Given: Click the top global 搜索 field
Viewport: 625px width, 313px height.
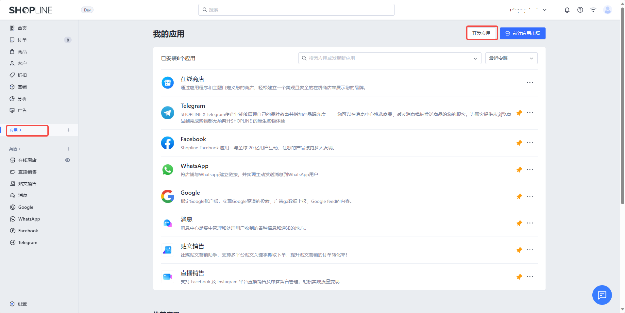Looking at the screenshot, I should pos(296,10).
